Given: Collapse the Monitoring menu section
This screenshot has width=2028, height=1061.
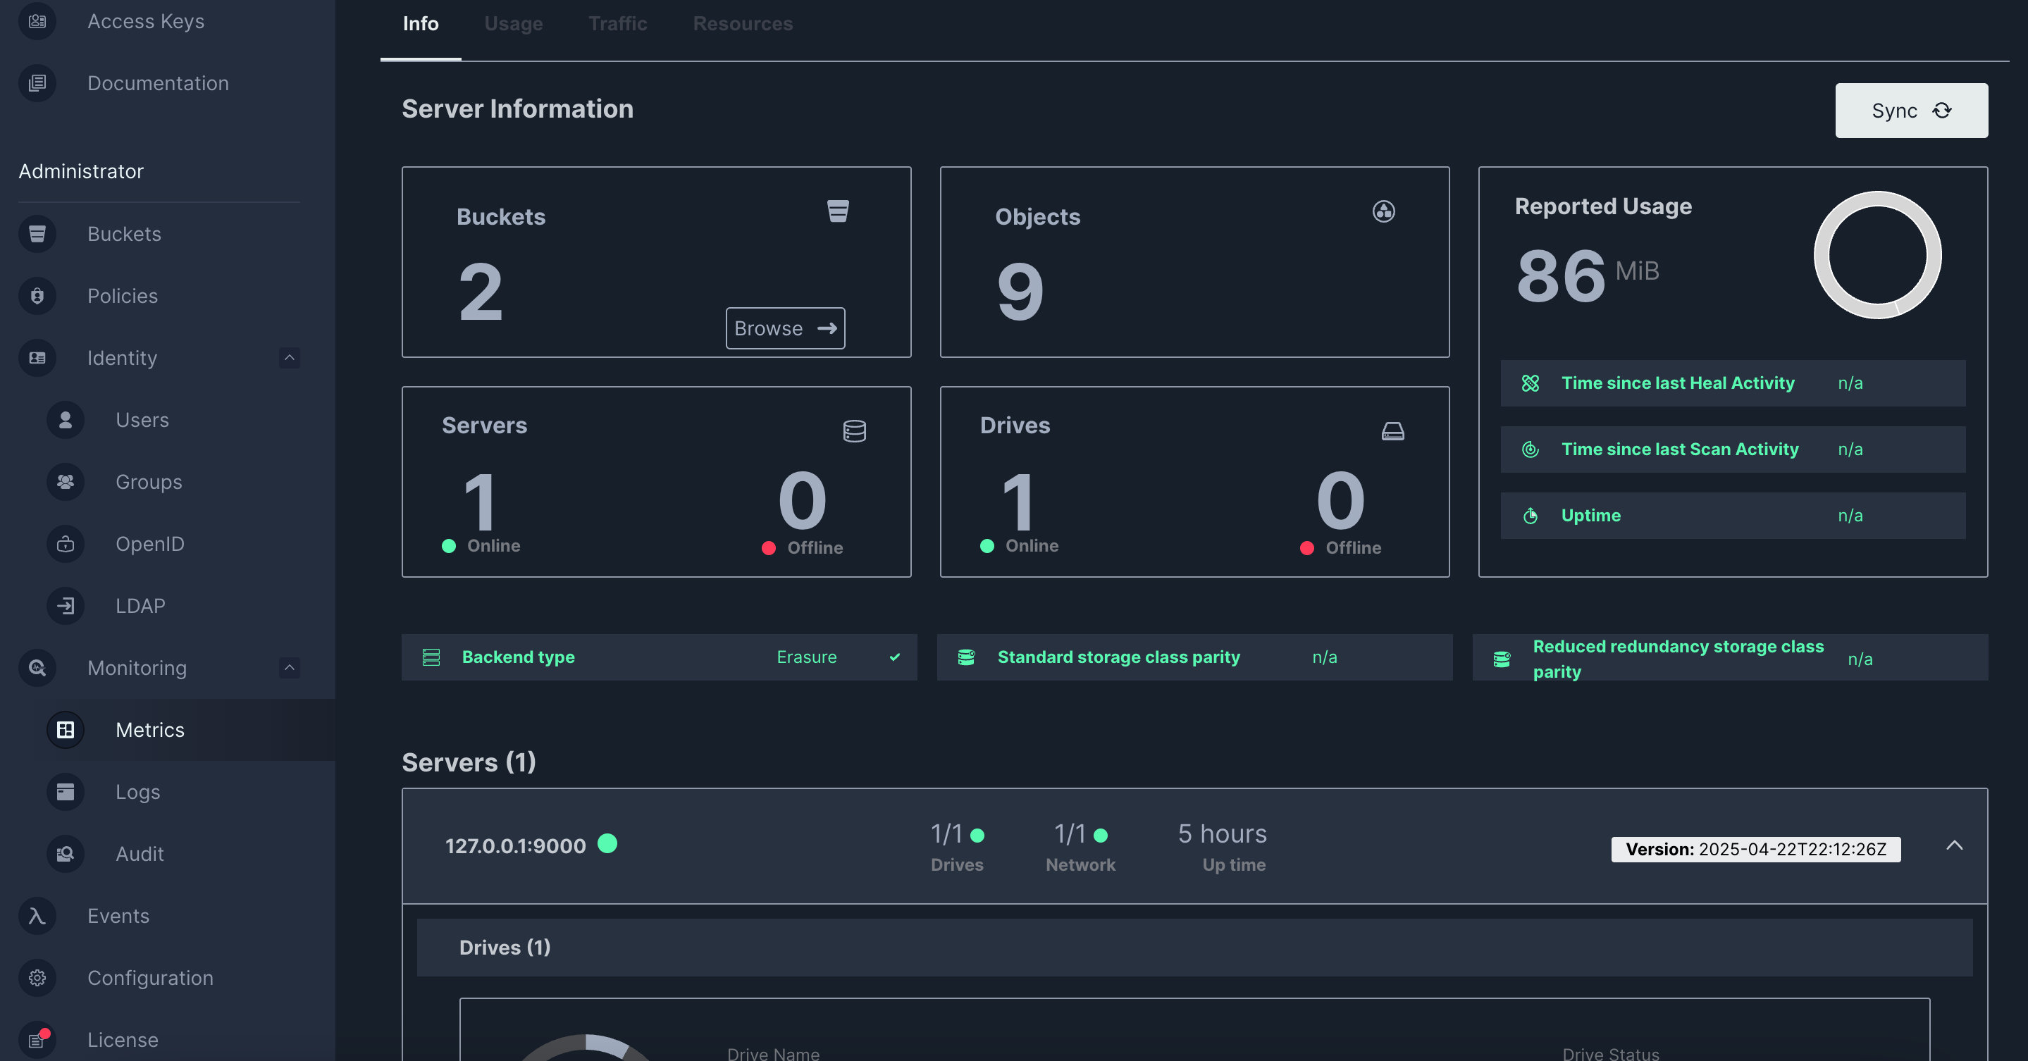Looking at the screenshot, I should point(289,667).
